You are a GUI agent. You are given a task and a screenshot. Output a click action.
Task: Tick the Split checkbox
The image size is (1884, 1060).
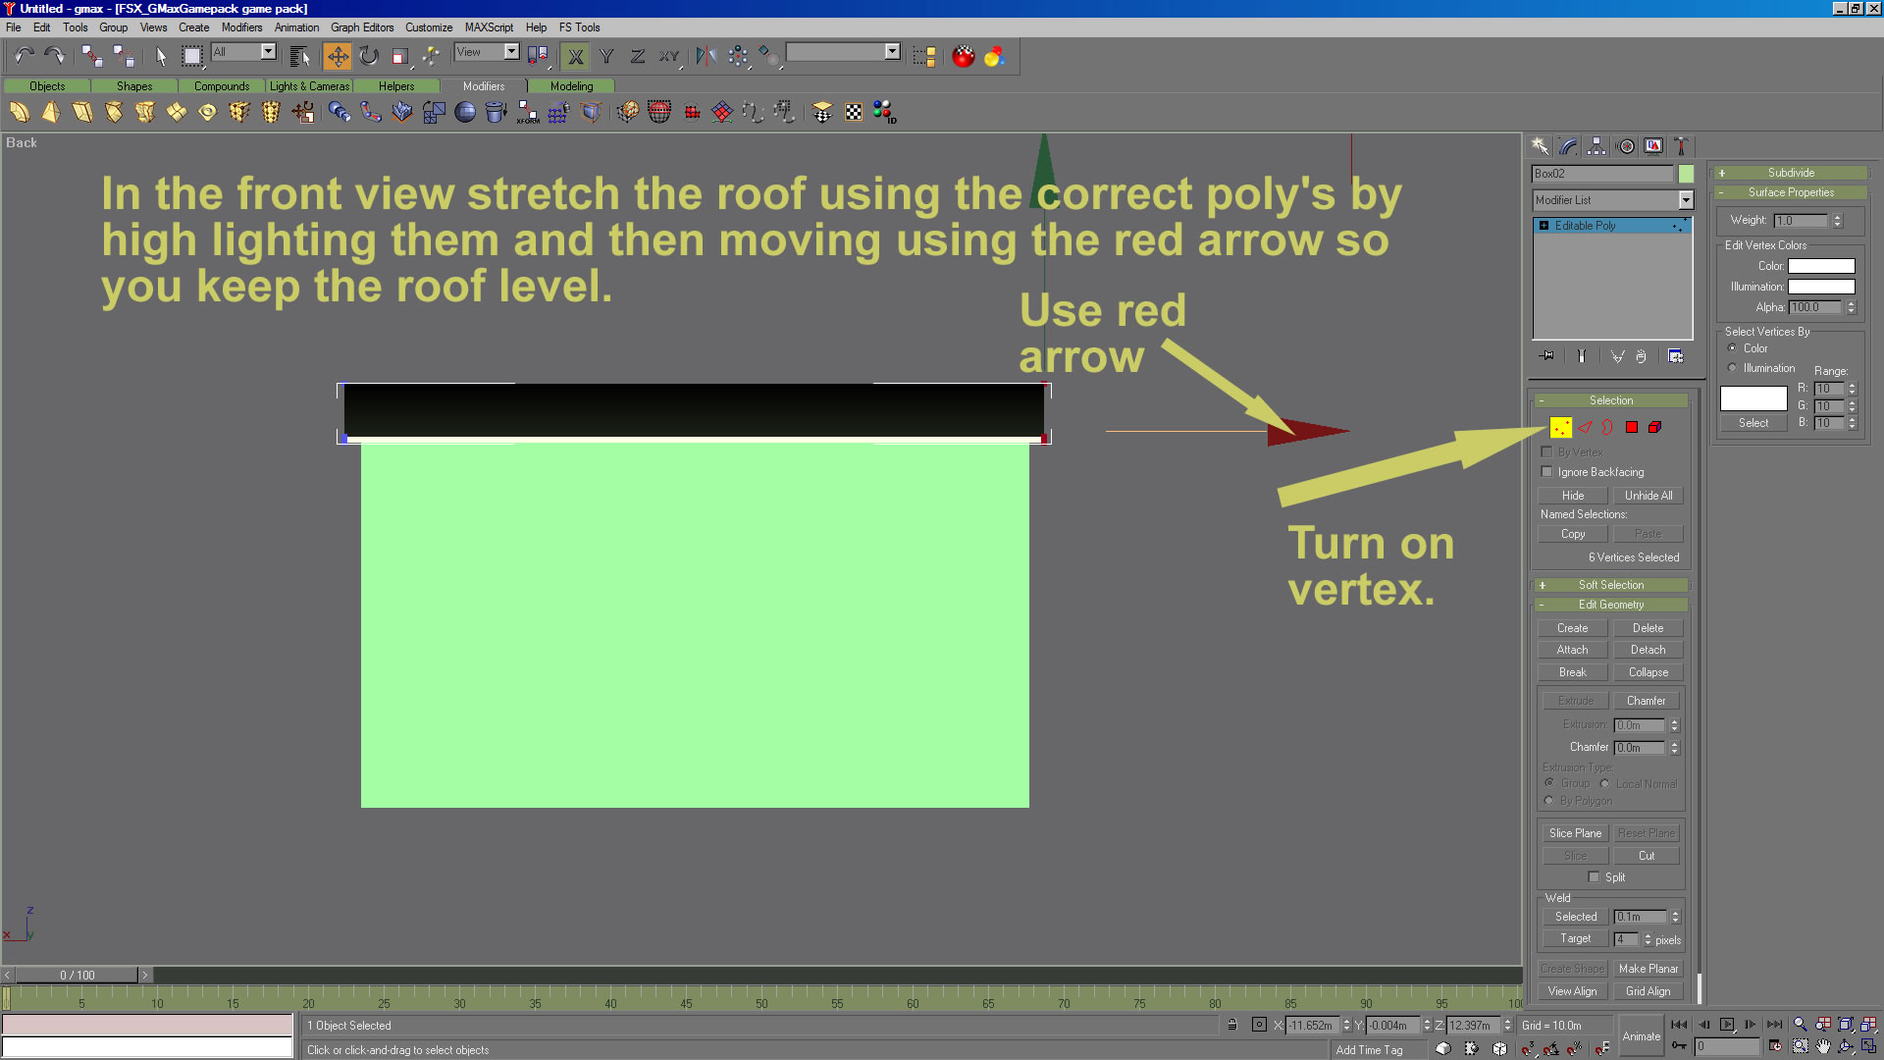[x=1594, y=877]
